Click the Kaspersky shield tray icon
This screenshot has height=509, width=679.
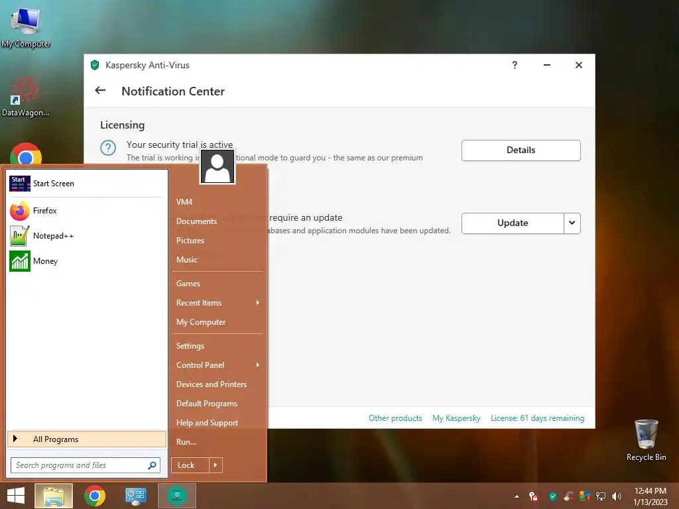point(552,496)
